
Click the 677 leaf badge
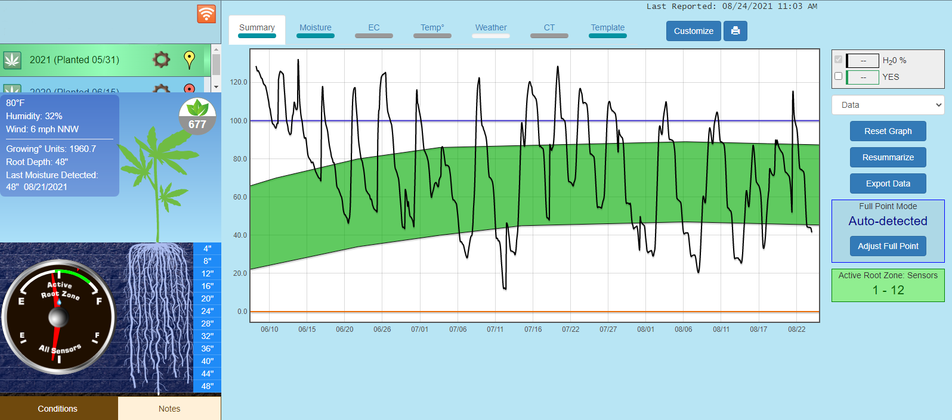[197, 116]
